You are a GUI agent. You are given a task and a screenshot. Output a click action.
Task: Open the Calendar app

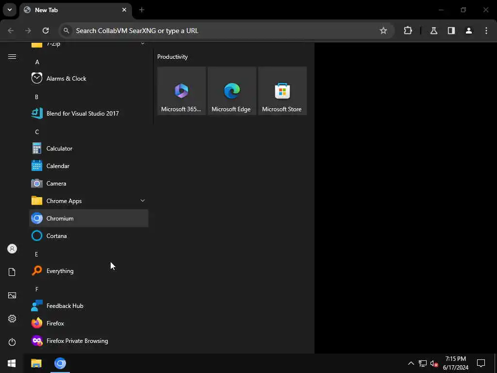click(x=89, y=166)
